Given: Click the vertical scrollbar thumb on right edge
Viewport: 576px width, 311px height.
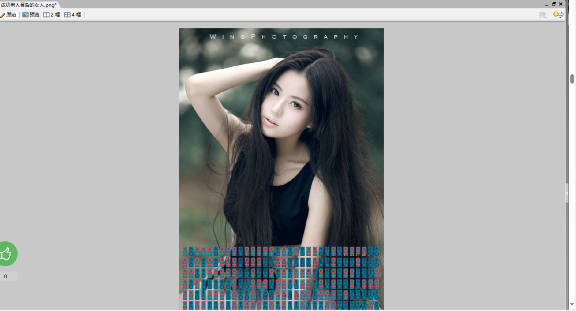Looking at the screenshot, I should [x=572, y=79].
